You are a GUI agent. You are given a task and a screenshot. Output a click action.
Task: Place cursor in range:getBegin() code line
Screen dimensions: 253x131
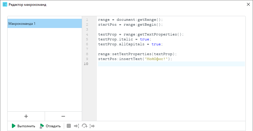point(130,25)
